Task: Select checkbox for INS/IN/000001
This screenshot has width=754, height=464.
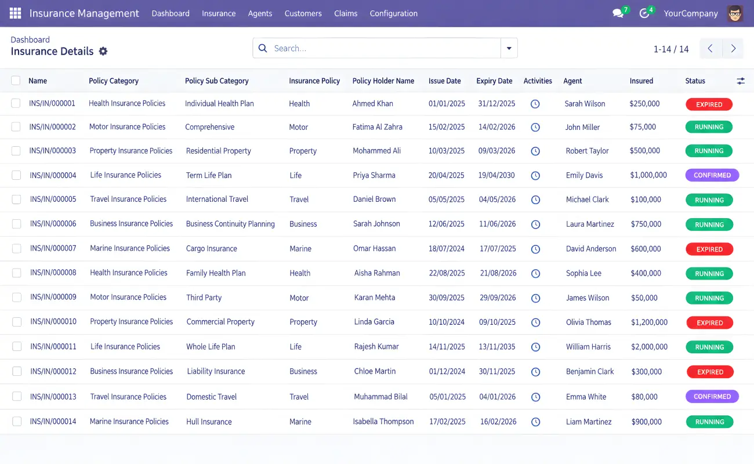Action: pos(16,103)
